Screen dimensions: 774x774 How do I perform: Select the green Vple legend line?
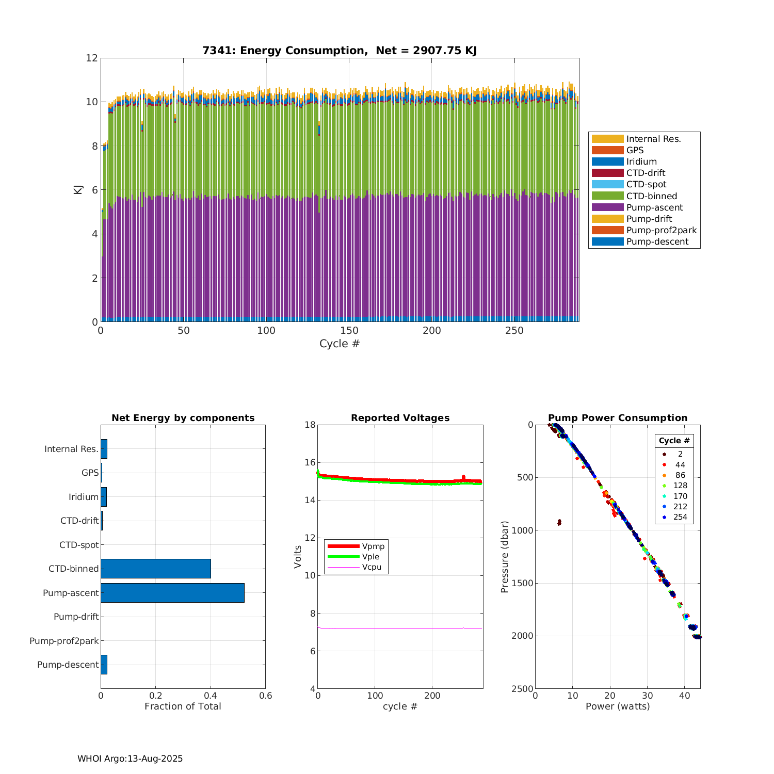pyautogui.click(x=343, y=557)
